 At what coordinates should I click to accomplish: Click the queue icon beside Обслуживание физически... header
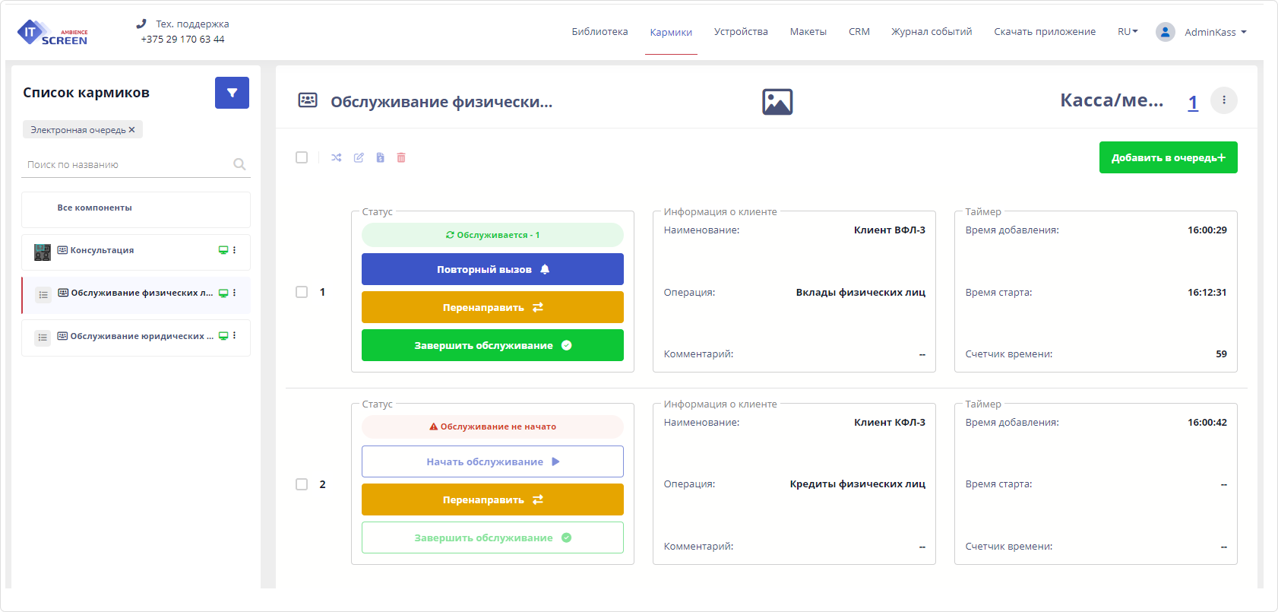coord(308,100)
